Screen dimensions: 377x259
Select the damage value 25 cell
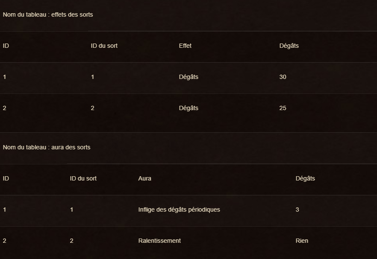283,108
